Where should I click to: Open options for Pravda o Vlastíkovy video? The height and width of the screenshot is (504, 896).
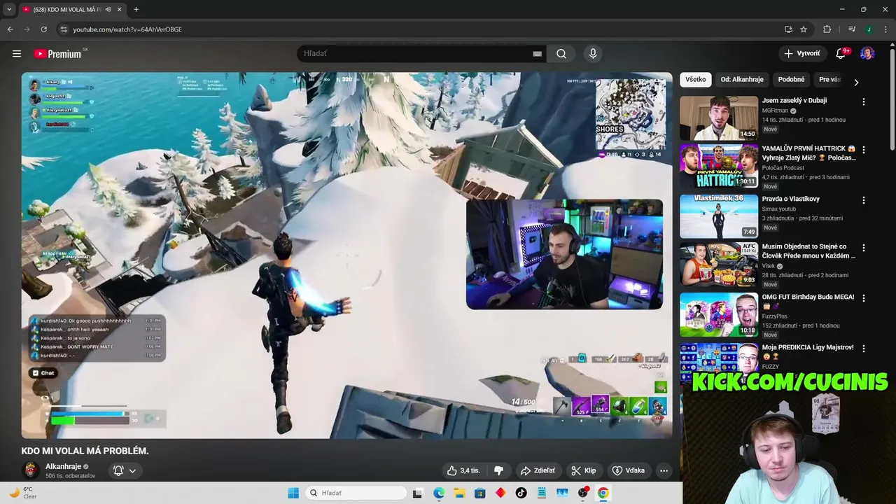point(863,200)
